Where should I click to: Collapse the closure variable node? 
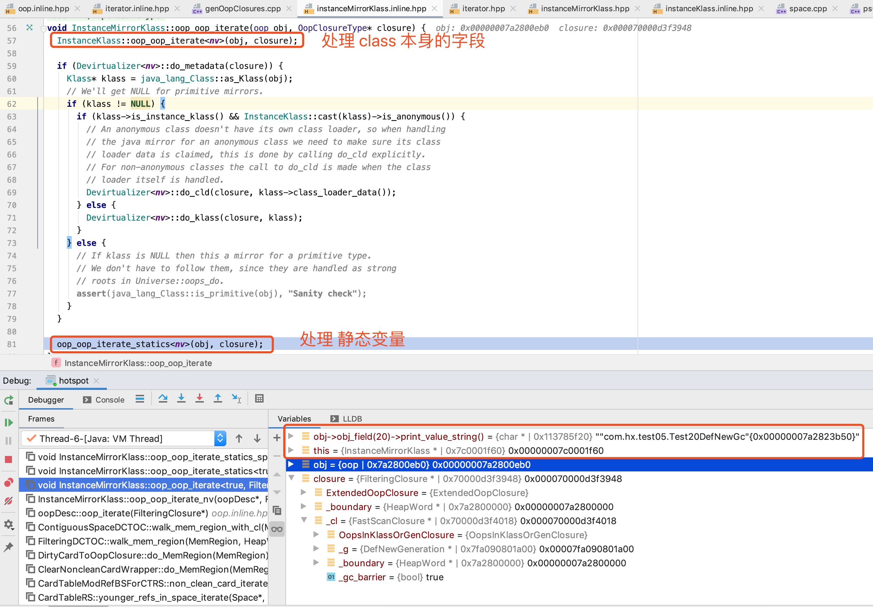click(x=292, y=478)
